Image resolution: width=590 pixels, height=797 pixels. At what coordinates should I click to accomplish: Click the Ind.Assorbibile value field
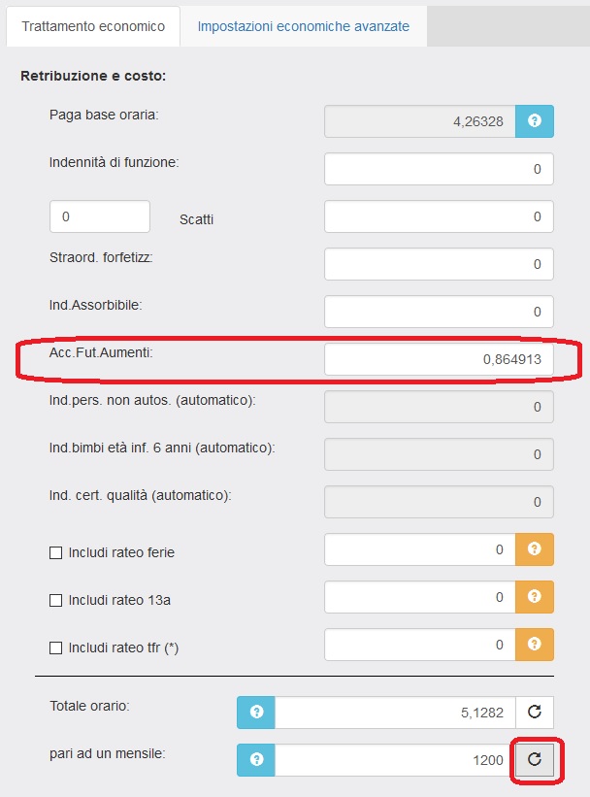438,312
